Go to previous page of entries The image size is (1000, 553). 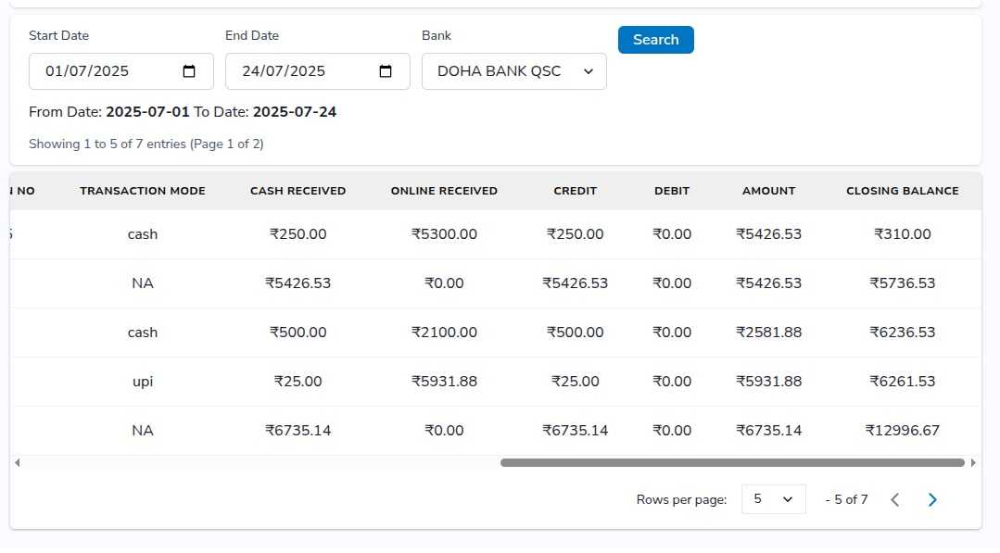click(x=894, y=500)
